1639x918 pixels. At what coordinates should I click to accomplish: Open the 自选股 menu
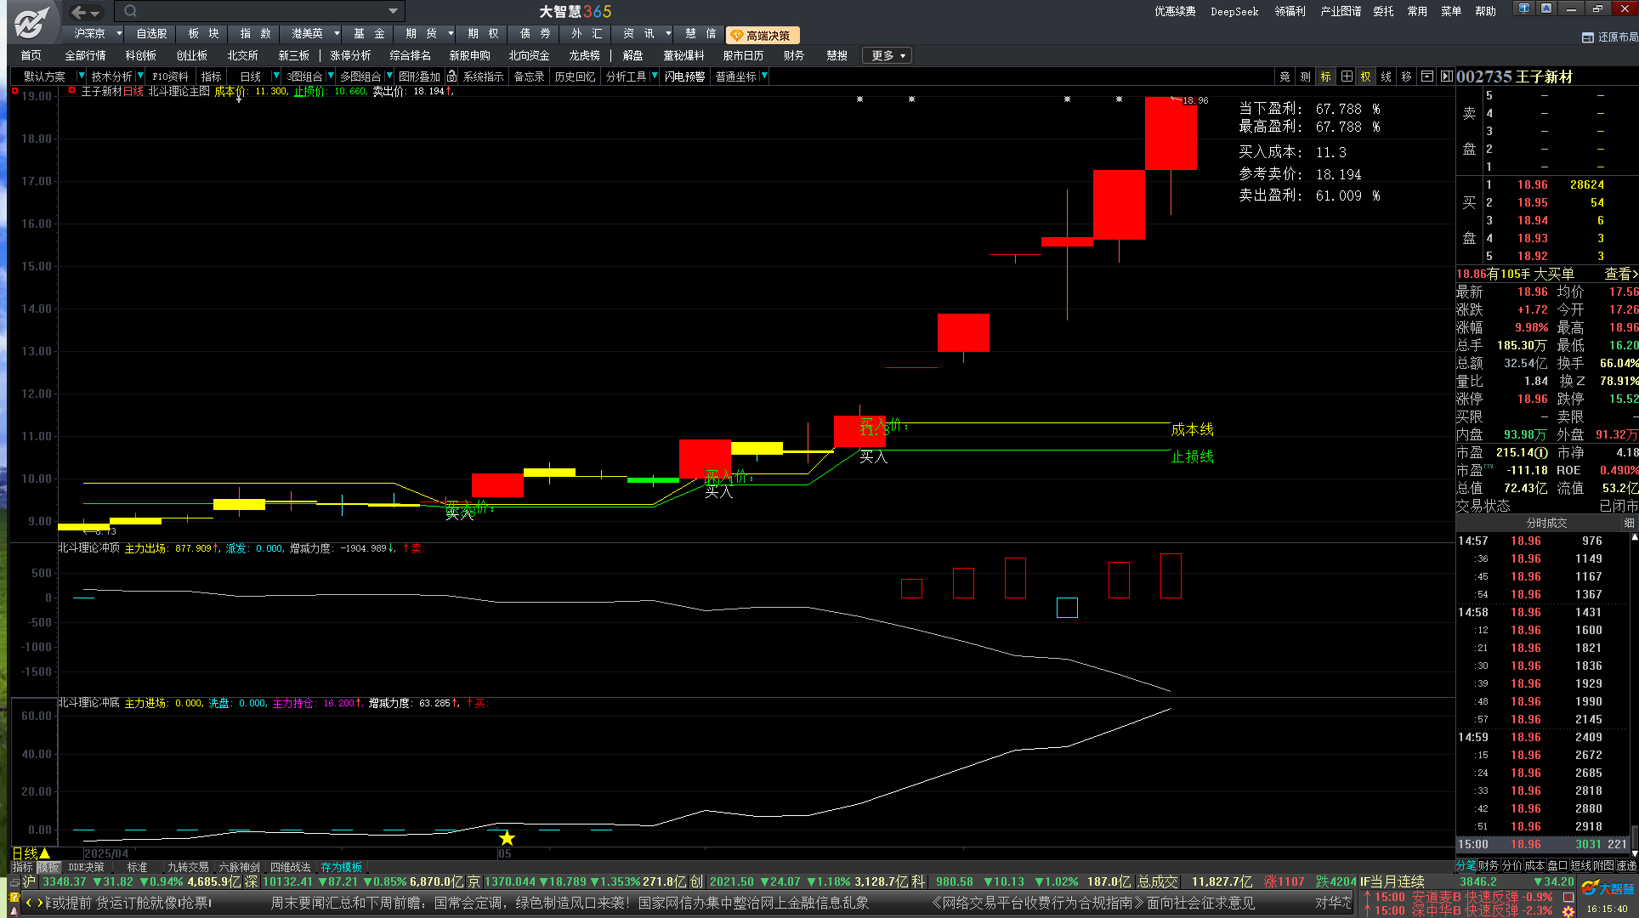[x=151, y=34]
